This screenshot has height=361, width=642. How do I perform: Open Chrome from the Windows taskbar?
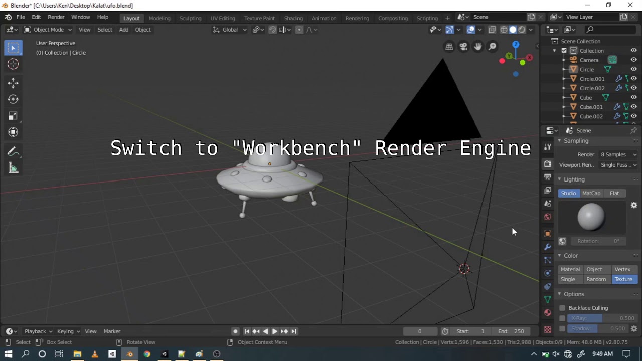[147, 354]
